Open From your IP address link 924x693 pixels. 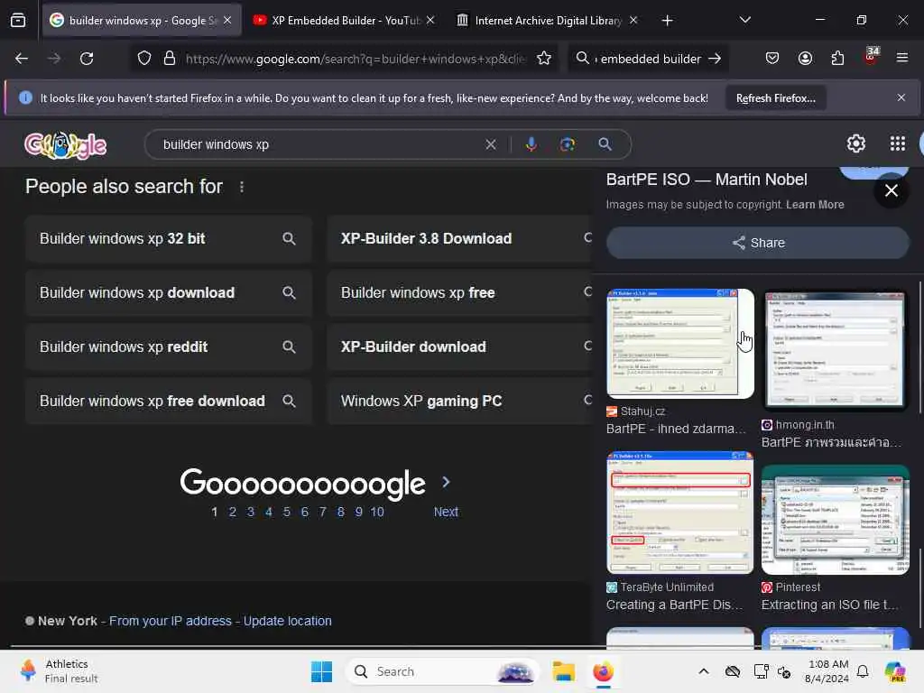tap(171, 621)
